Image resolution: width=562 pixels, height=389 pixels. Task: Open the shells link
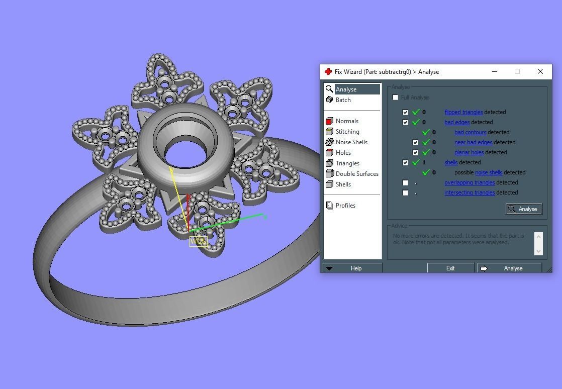tap(451, 162)
